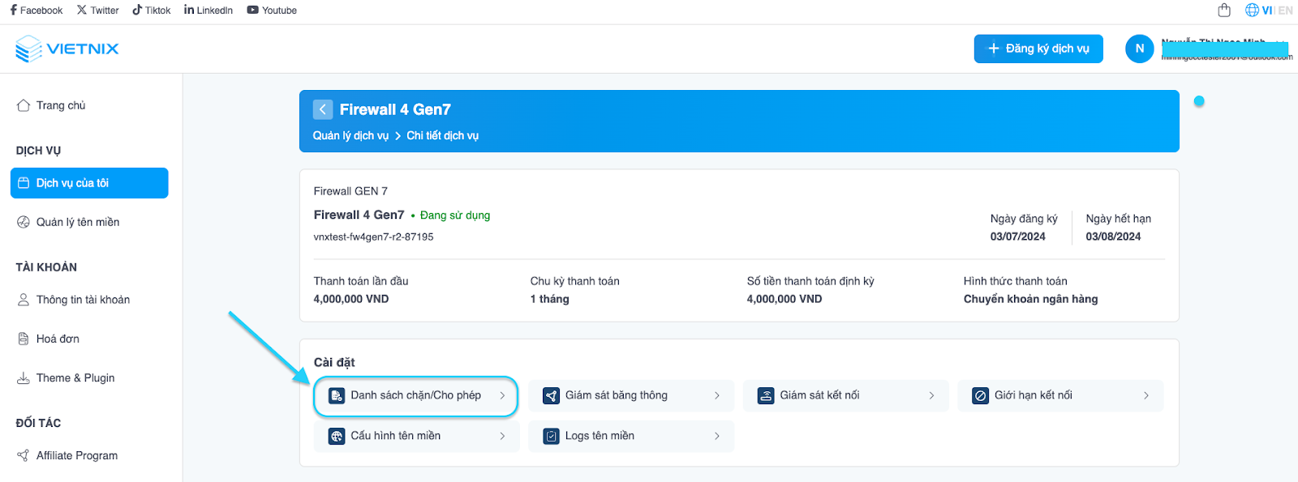Screen dimensions: 1298x482
Task: Open Danh sách chặn/Cho phép setting
Action: point(416,395)
